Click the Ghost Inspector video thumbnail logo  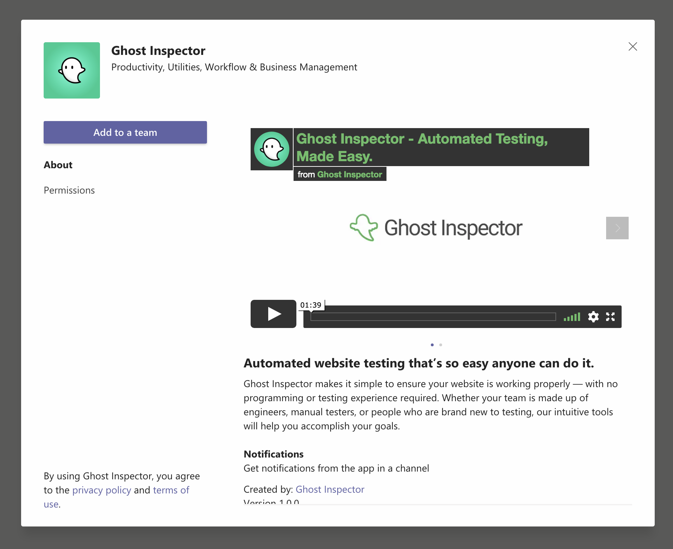436,228
